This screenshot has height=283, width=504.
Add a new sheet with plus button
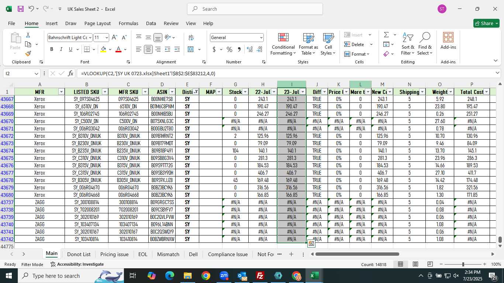pos(291,254)
